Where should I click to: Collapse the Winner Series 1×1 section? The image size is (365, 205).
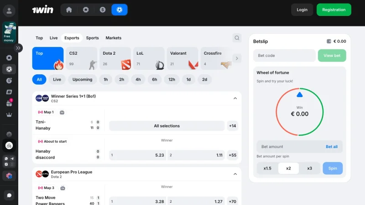click(235, 98)
